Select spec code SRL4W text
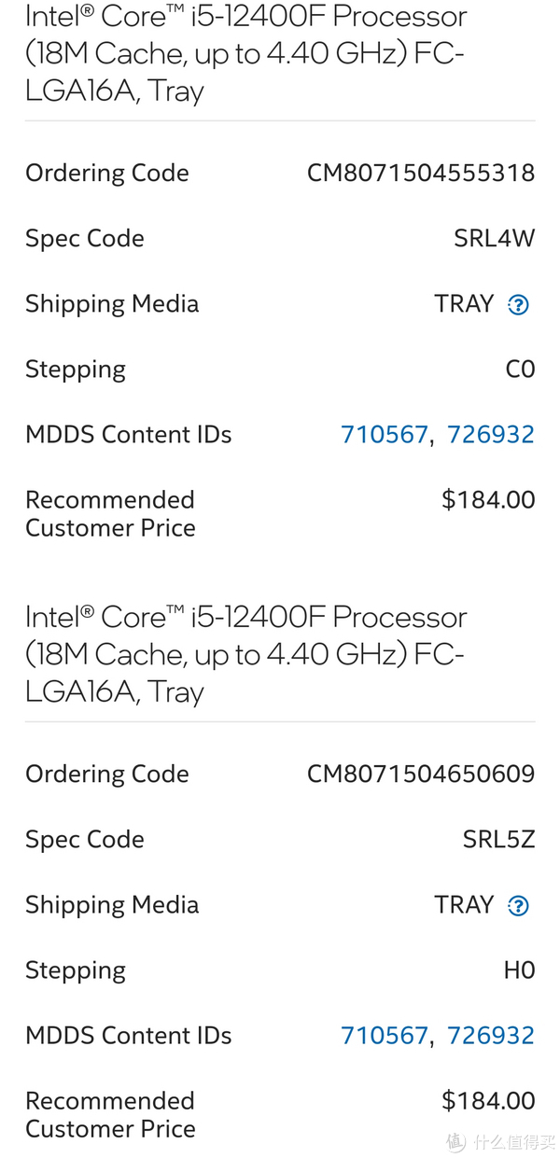Screen dimensions: 560x1158 [494, 239]
